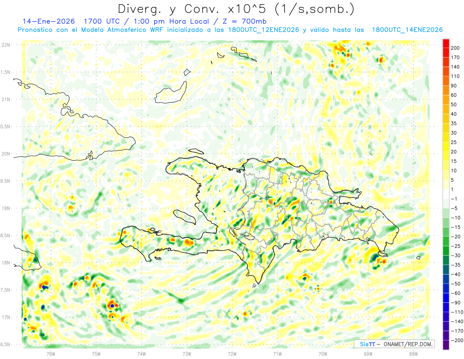Click the colorbar label '-20'
Screen dimensions: 464x359
456,237
